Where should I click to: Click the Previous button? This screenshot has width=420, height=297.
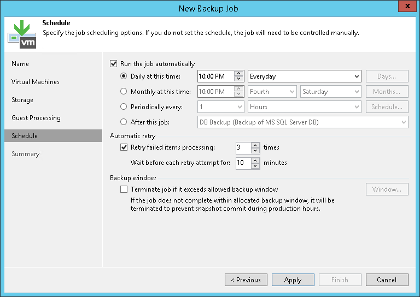tap(246, 280)
